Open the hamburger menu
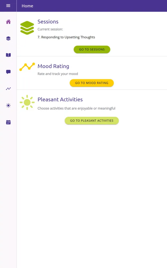 (8, 6)
